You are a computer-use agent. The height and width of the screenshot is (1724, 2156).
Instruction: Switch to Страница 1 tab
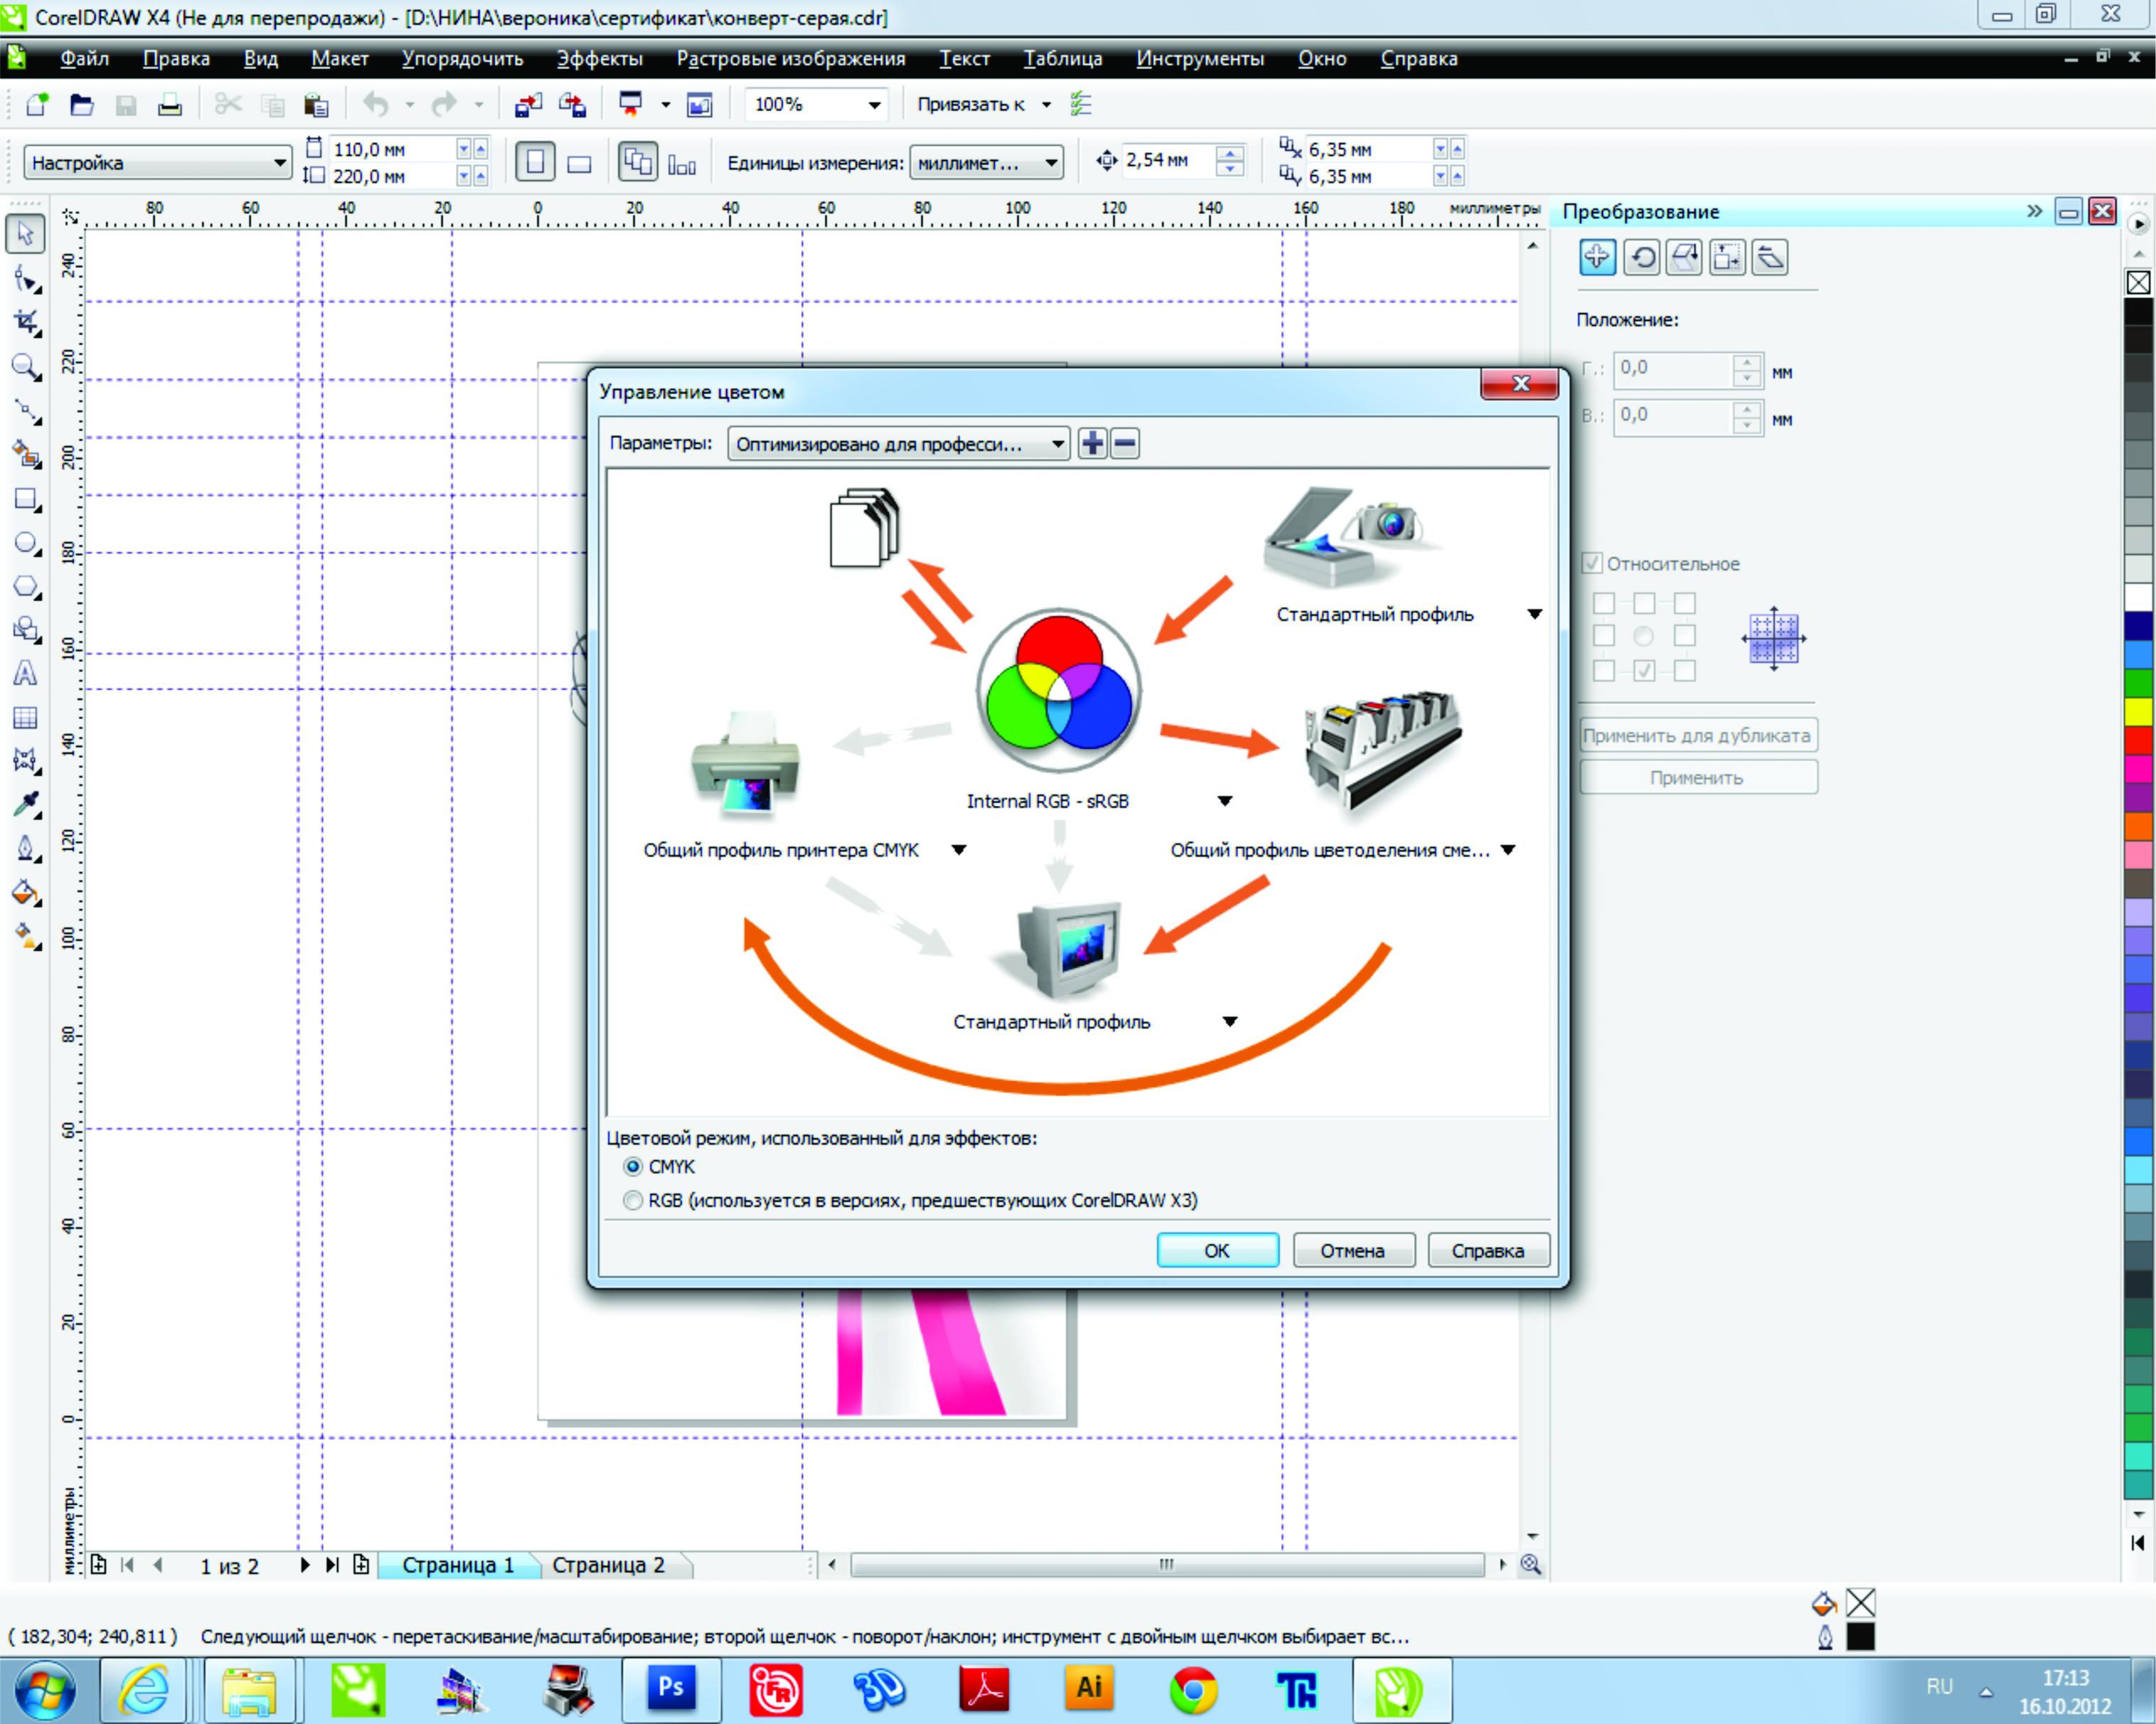(x=458, y=1565)
